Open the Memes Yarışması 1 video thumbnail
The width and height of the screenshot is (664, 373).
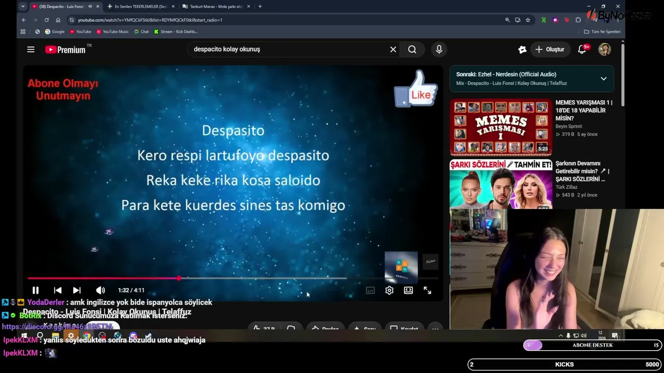click(501, 127)
